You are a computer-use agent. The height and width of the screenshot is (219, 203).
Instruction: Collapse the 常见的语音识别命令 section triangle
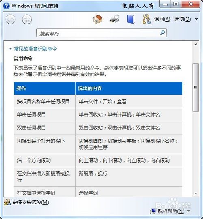10,49
